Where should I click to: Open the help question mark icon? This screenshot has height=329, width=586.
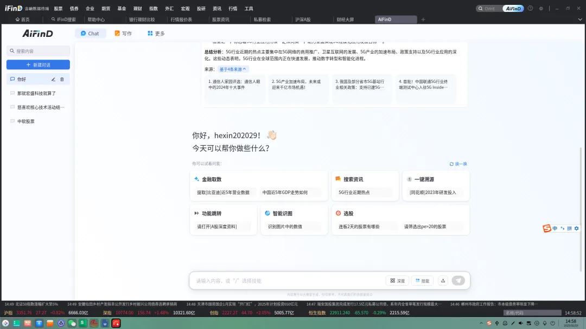coord(530,8)
